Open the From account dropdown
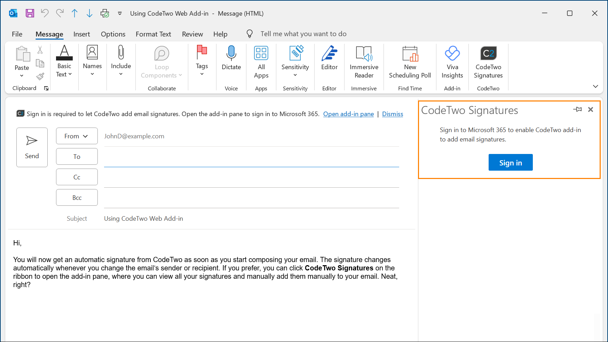This screenshot has width=608, height=342. pos(77,136)
